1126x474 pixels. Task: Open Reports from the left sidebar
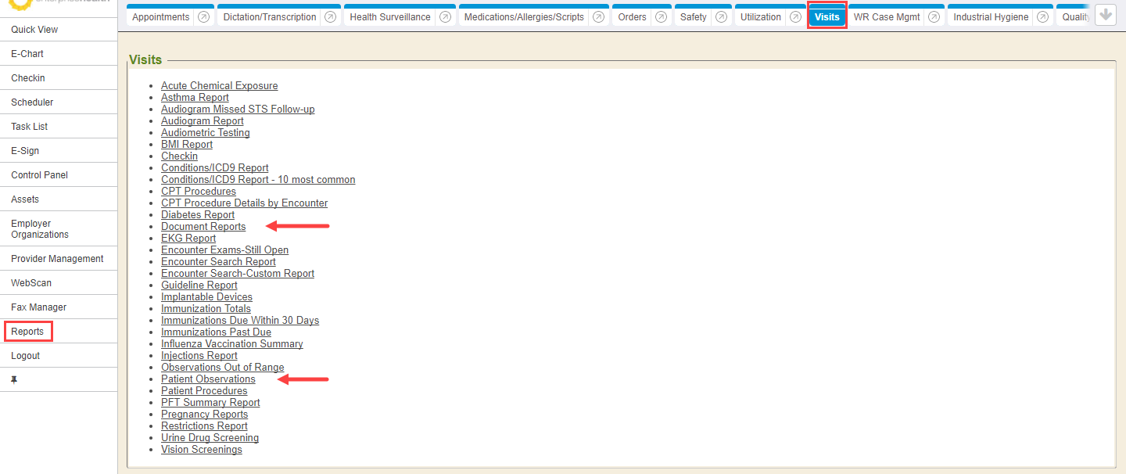[27, 332]
